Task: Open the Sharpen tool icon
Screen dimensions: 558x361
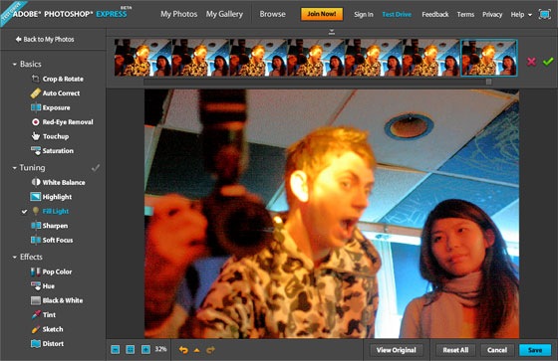Action: [x=36, y=226]
